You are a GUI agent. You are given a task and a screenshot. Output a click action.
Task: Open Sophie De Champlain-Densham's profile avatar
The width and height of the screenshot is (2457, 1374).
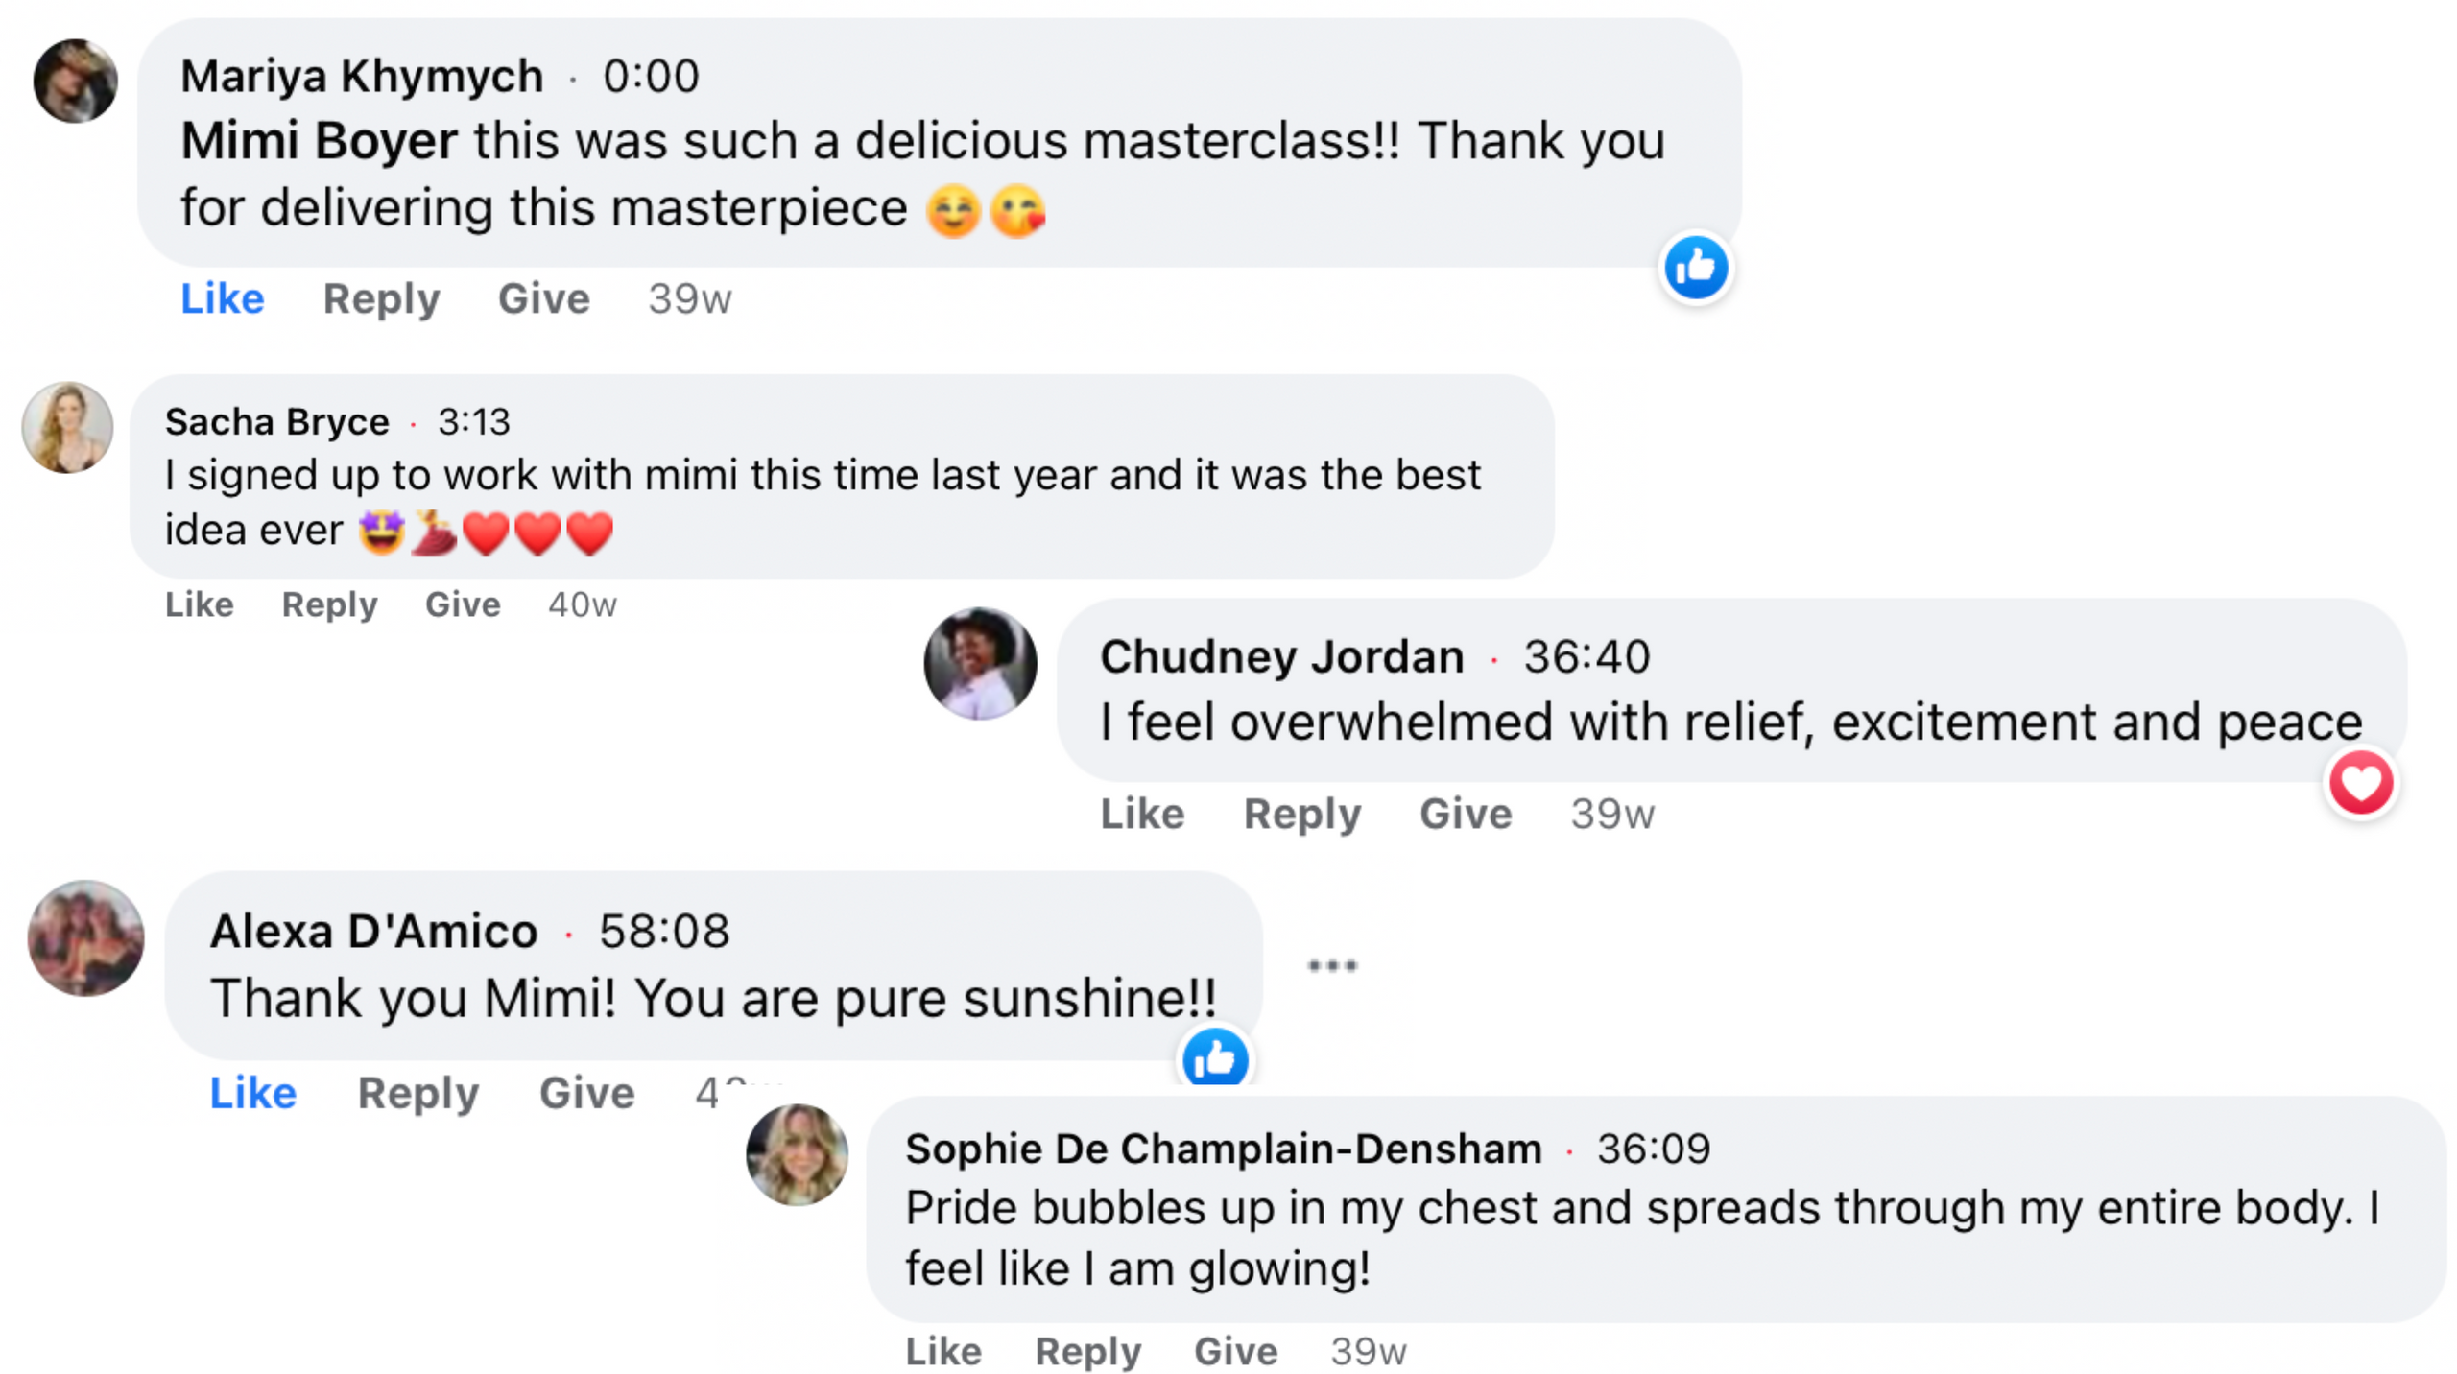796,1153
